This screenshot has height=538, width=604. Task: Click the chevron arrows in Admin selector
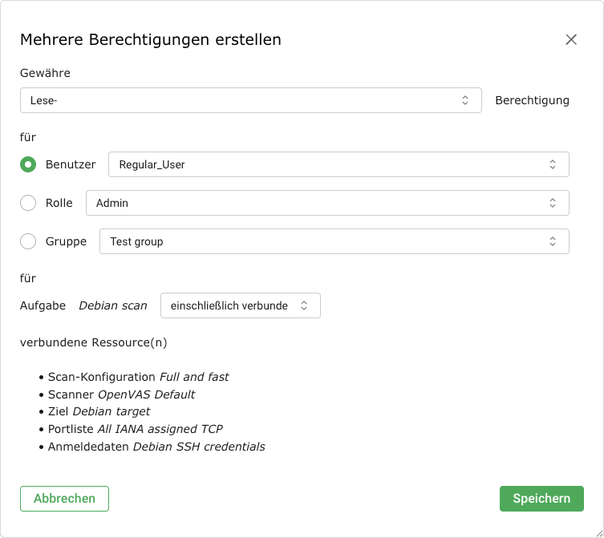[553, 203]
